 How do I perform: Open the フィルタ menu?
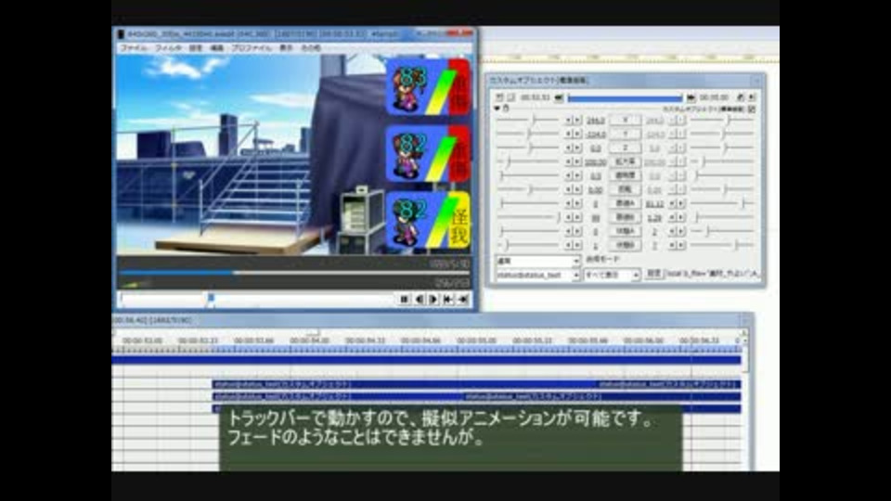tap(168, 48)
